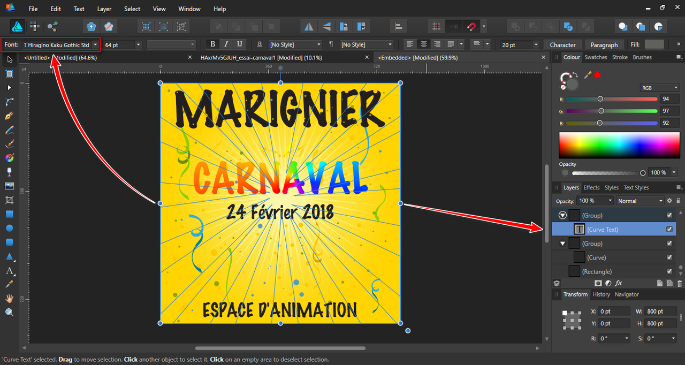Switch to the Swatches tab
The height and width of the screenshot is (365, 685).
[x=596, y=57]
